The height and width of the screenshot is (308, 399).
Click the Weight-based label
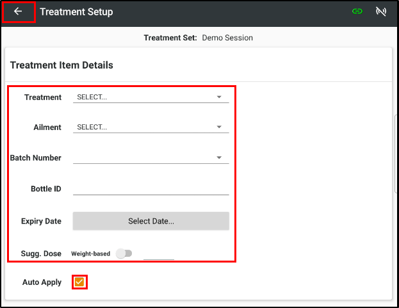[90, 254]
